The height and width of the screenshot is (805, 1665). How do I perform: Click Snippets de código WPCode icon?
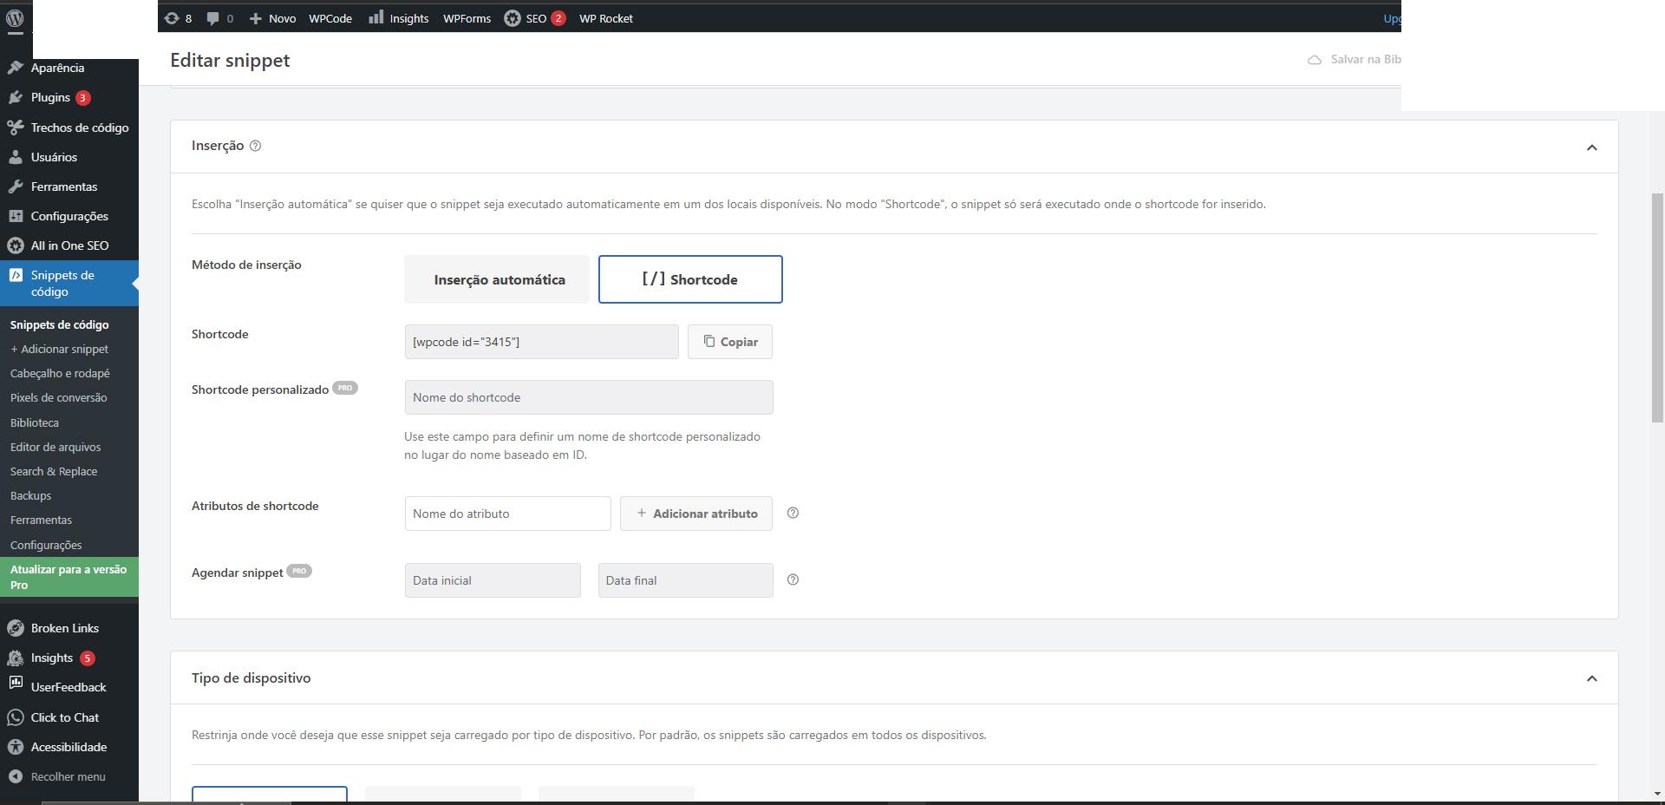[x=15, y=275]
